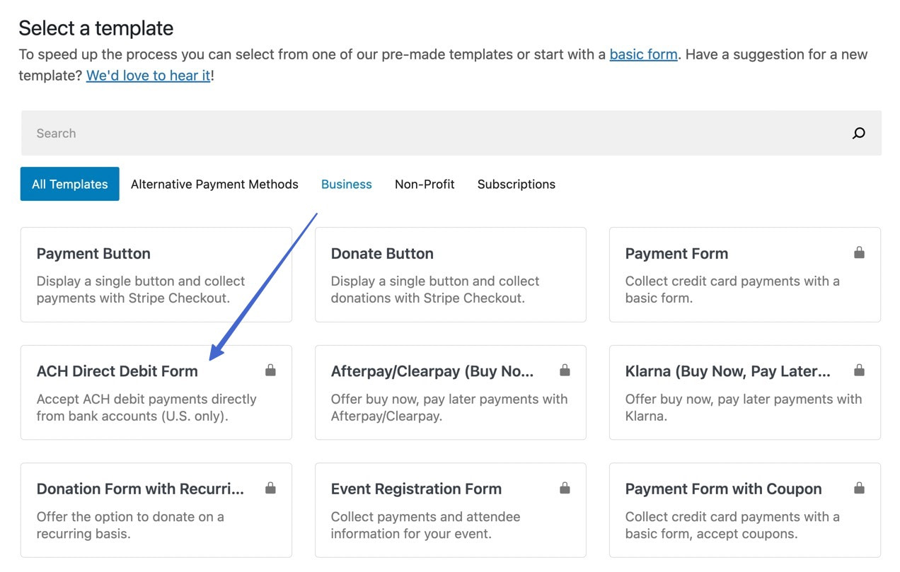Click the lock icon on ACH Direct Debit Form
The width and height of the screenshot is (900, 572).
(270, 370)
